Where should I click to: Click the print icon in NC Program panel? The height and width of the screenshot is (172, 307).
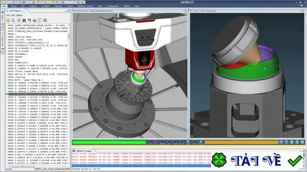point(35,21)
